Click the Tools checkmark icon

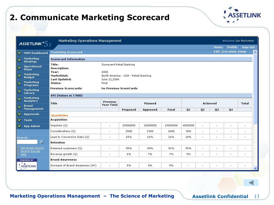coord(19,120)
